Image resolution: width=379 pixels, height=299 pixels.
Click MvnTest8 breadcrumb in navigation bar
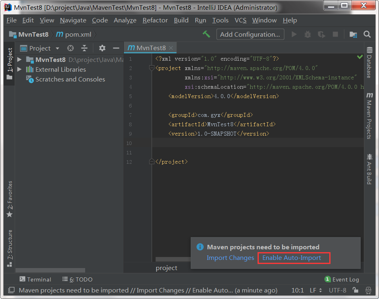(29, 34)
